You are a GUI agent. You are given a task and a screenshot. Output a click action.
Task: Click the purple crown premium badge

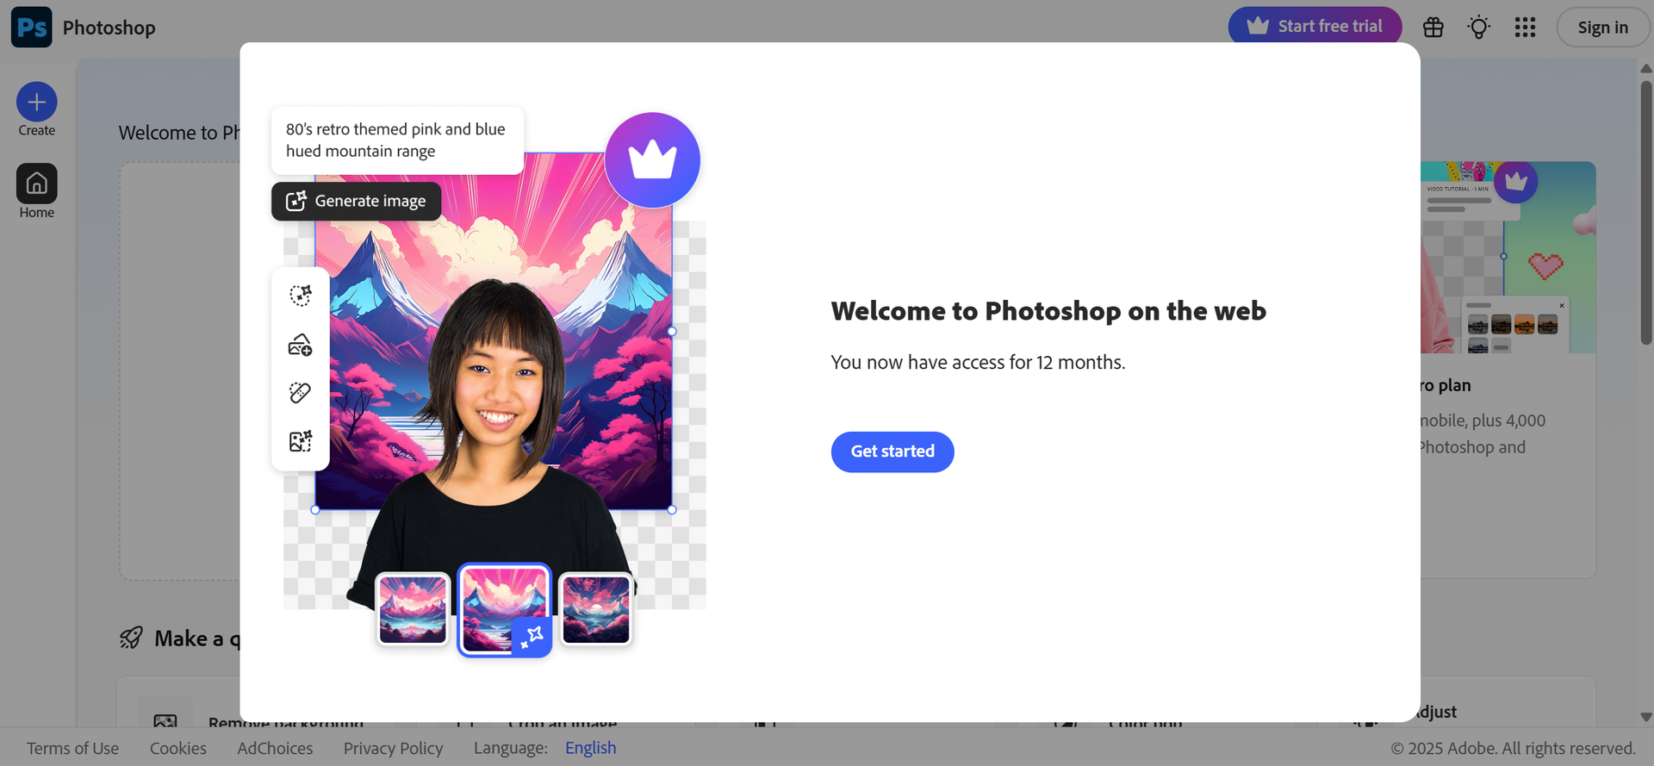tap(652, 160)
